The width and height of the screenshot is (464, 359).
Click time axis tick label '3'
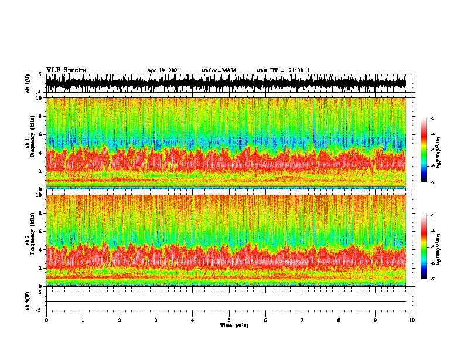coord(156,320)
